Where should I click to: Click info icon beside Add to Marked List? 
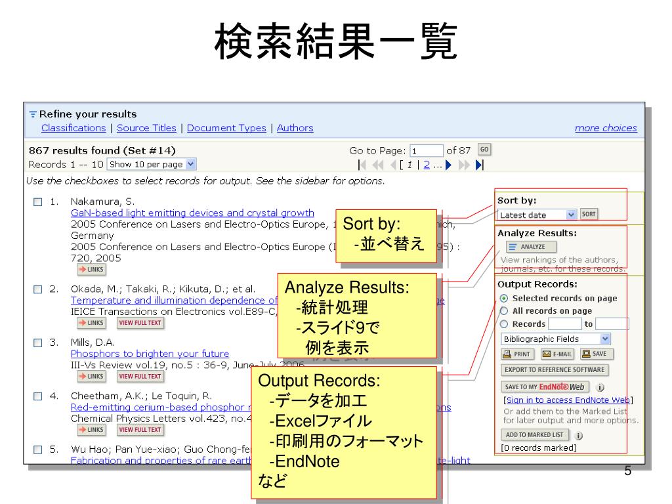coord(579,436)
